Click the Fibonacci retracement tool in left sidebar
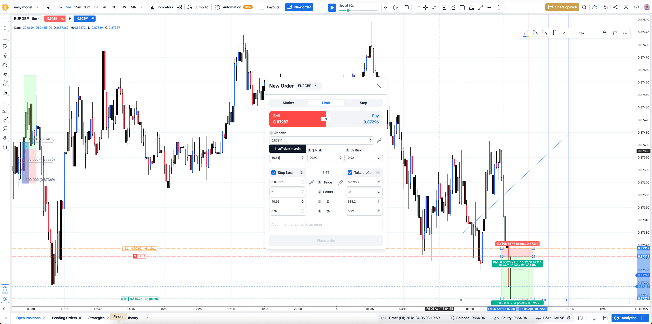 5,74
